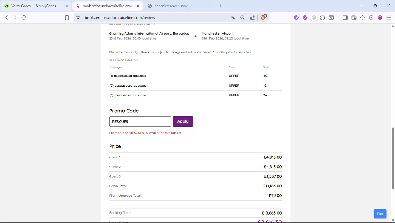Screen dimensions: 395x223
Task: Toggle the sidebar panel icon
Action: click(x=345, y=18)
